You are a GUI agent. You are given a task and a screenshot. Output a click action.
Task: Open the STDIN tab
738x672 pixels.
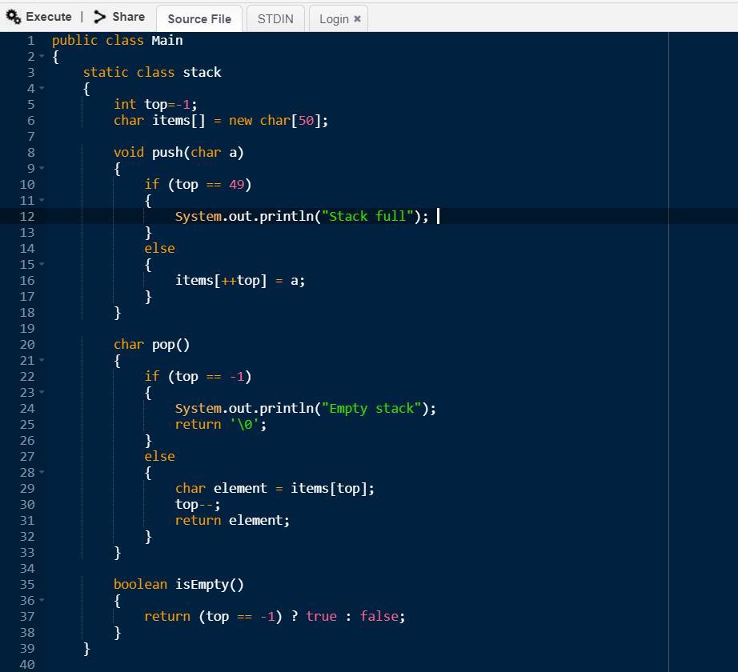(275, 19)
